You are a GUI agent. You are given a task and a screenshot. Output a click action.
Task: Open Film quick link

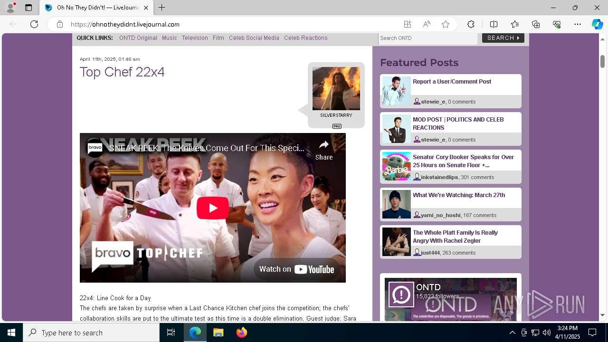point(218,38)
